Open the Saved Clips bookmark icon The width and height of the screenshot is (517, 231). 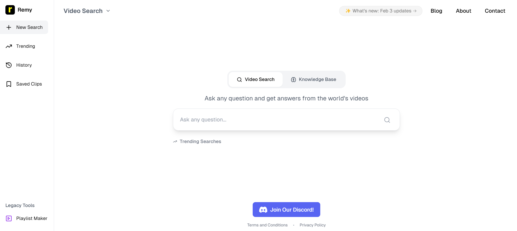coord(9,84)
